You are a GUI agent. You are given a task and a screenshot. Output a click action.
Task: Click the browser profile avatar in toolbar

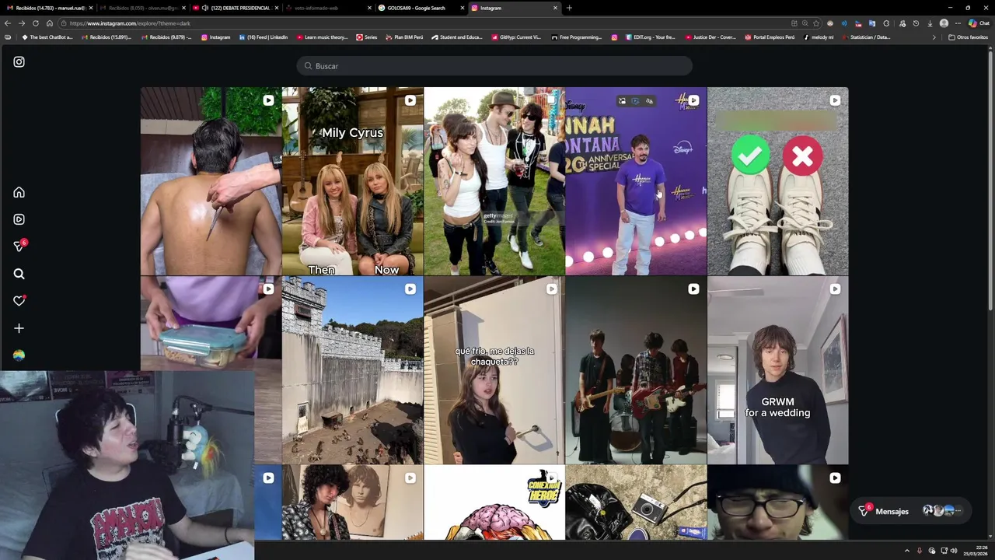(944, 23)
